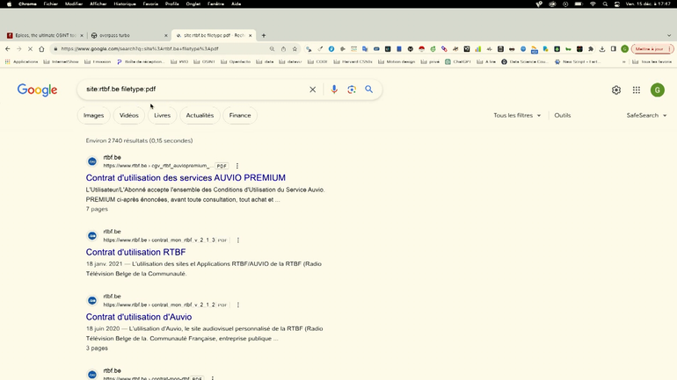
Task: Open the Motion design bookmarks folder
Action: tap(397, 61)
